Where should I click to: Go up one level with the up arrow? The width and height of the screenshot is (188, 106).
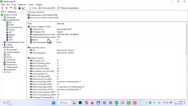(11, 8)
